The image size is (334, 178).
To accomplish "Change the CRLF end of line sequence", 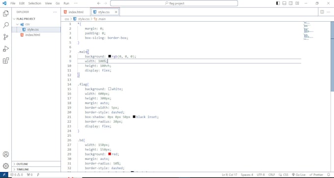I will click(272, 175).
